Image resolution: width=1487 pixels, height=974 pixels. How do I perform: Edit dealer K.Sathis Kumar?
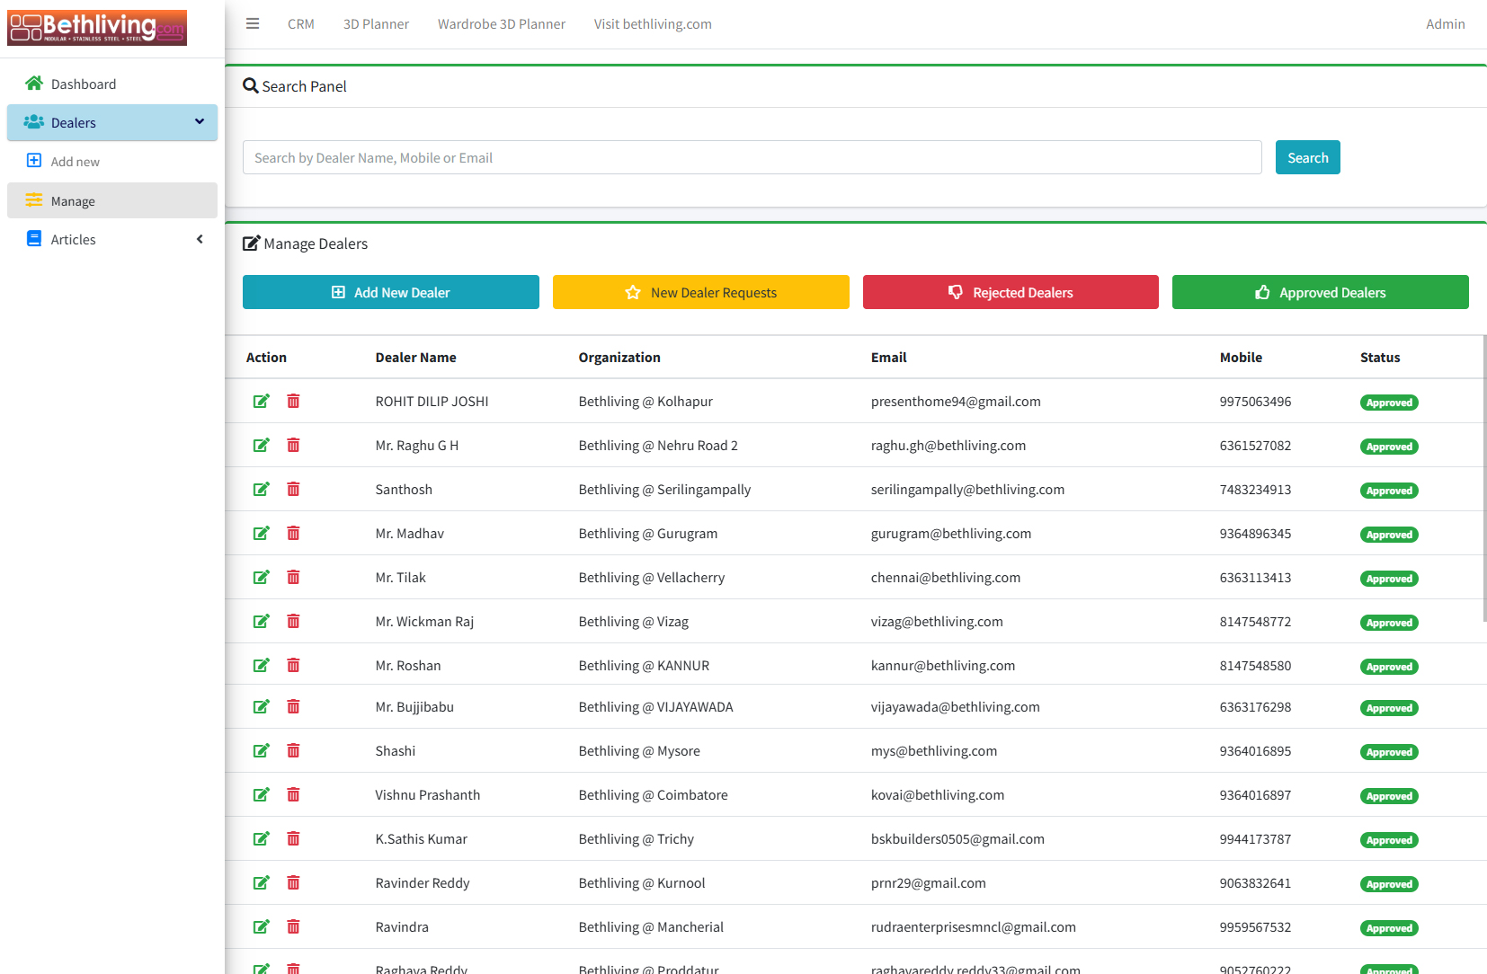tap(261, 839)
